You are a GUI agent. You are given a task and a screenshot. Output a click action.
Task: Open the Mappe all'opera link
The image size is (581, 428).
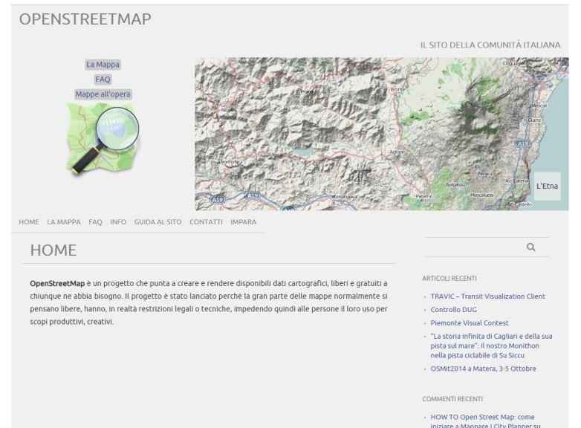click(x=103, y=94)
